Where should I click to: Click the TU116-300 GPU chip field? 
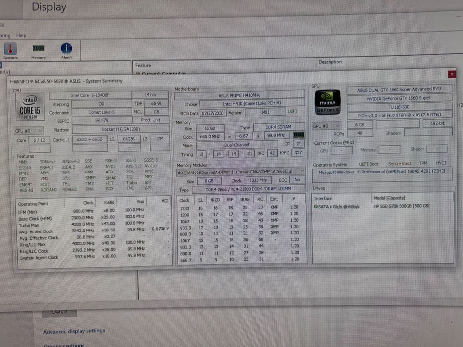pos(399,107)
